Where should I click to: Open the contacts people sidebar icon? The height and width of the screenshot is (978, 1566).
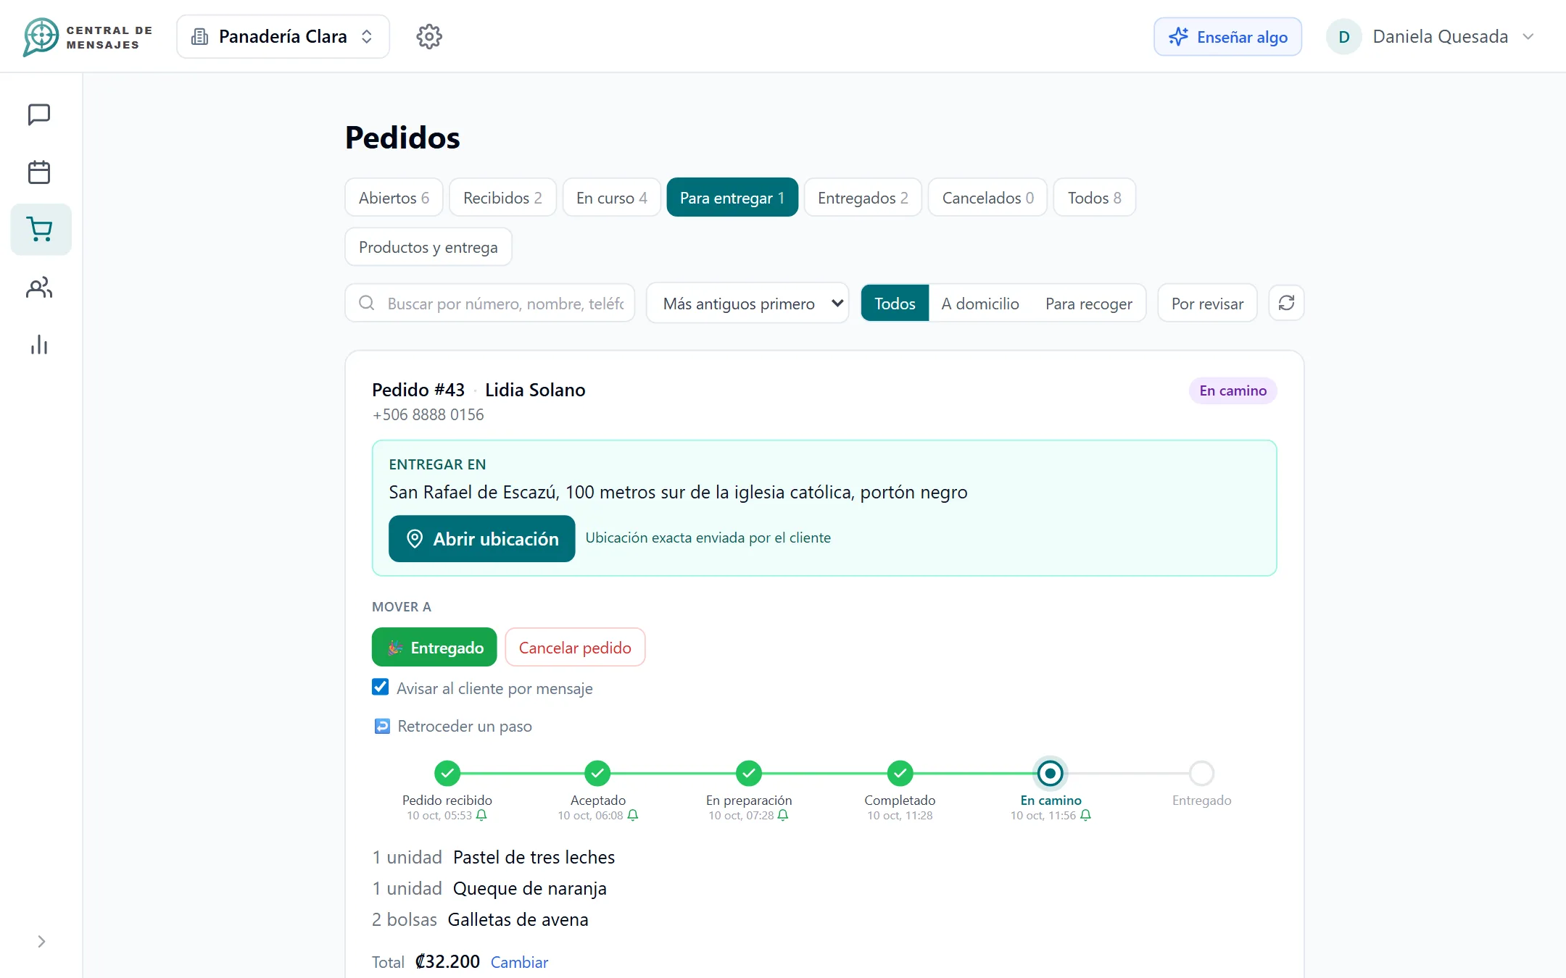[x=39, y=288]
